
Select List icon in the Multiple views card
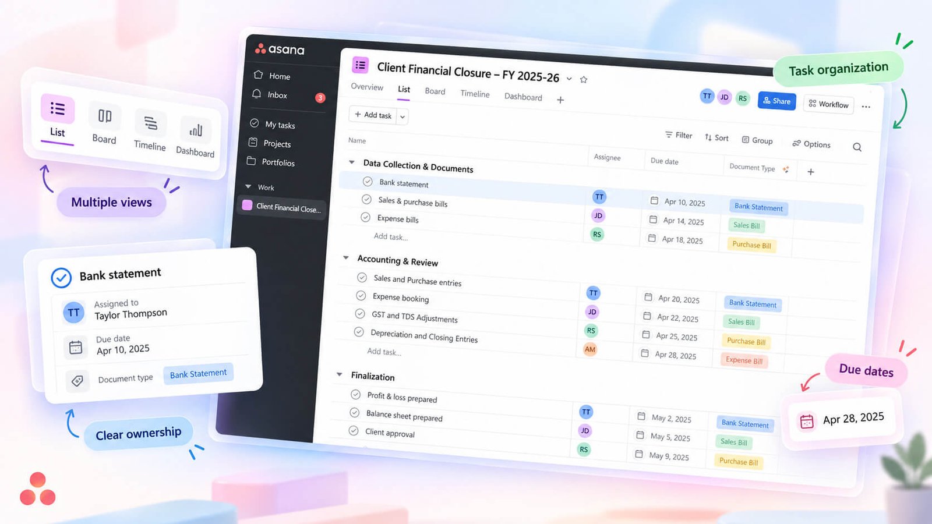58,109
